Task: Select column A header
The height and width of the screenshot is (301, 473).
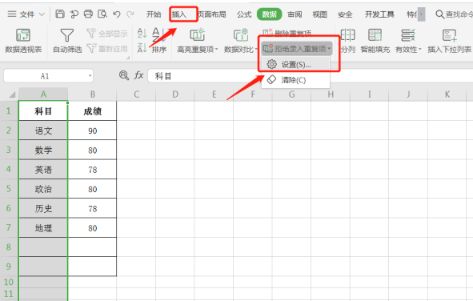Action: 43,94
